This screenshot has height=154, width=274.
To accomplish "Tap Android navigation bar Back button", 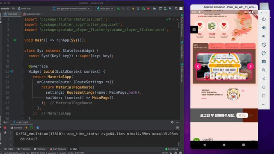I will pos(205,145).
